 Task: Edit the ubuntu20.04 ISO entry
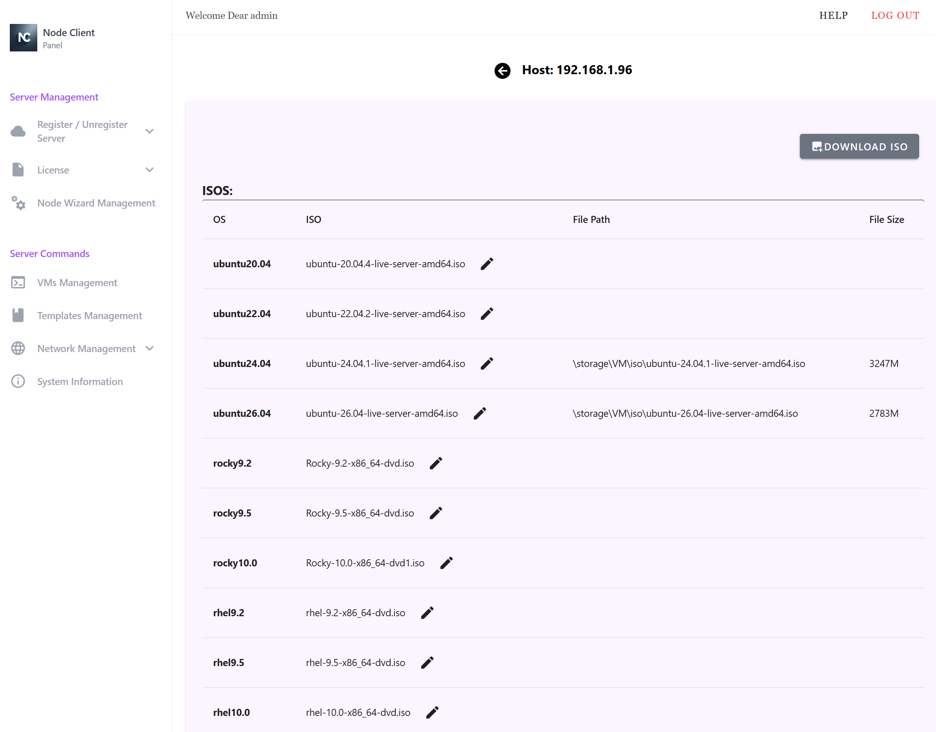pos(487,264)
